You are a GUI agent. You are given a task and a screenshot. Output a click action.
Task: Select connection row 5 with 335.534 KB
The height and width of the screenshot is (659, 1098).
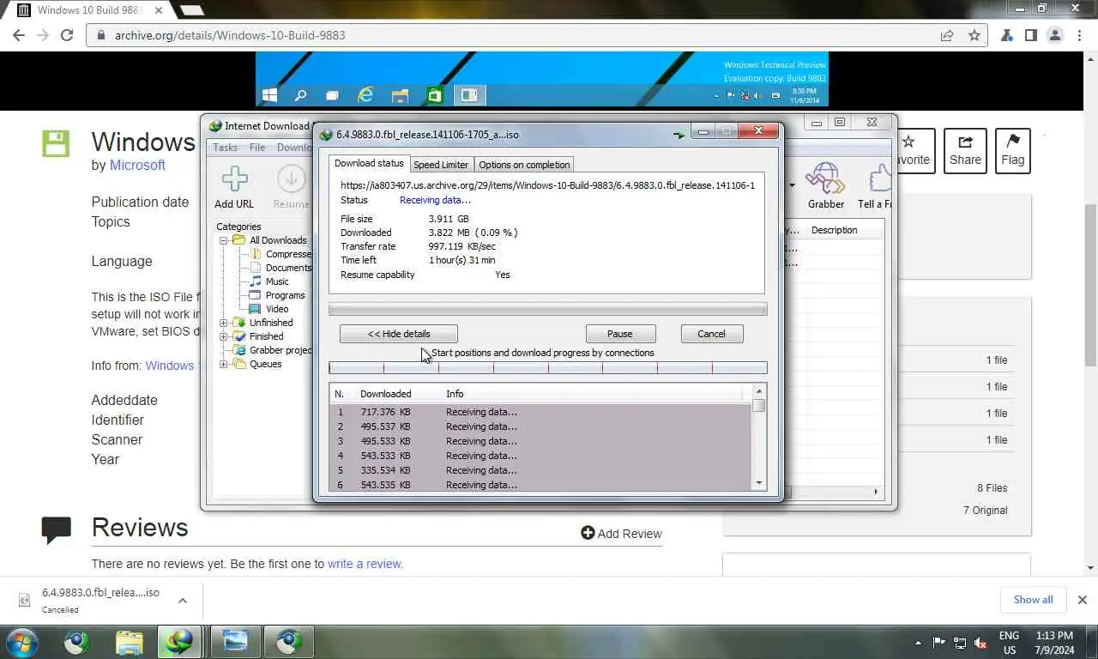pyautogui.click(x=540, y=470)
